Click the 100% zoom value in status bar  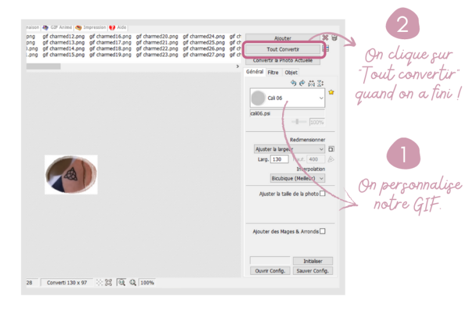coord(147,283)
